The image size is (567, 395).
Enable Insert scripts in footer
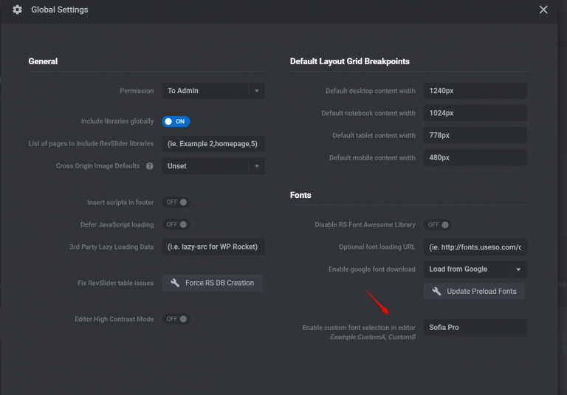(x=176, y=202)
